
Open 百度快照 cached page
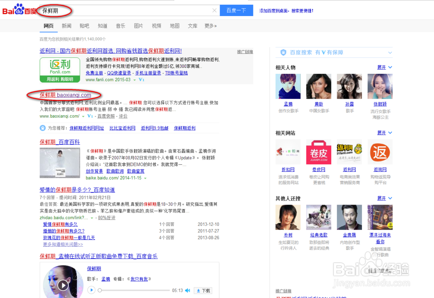[106, 116]
